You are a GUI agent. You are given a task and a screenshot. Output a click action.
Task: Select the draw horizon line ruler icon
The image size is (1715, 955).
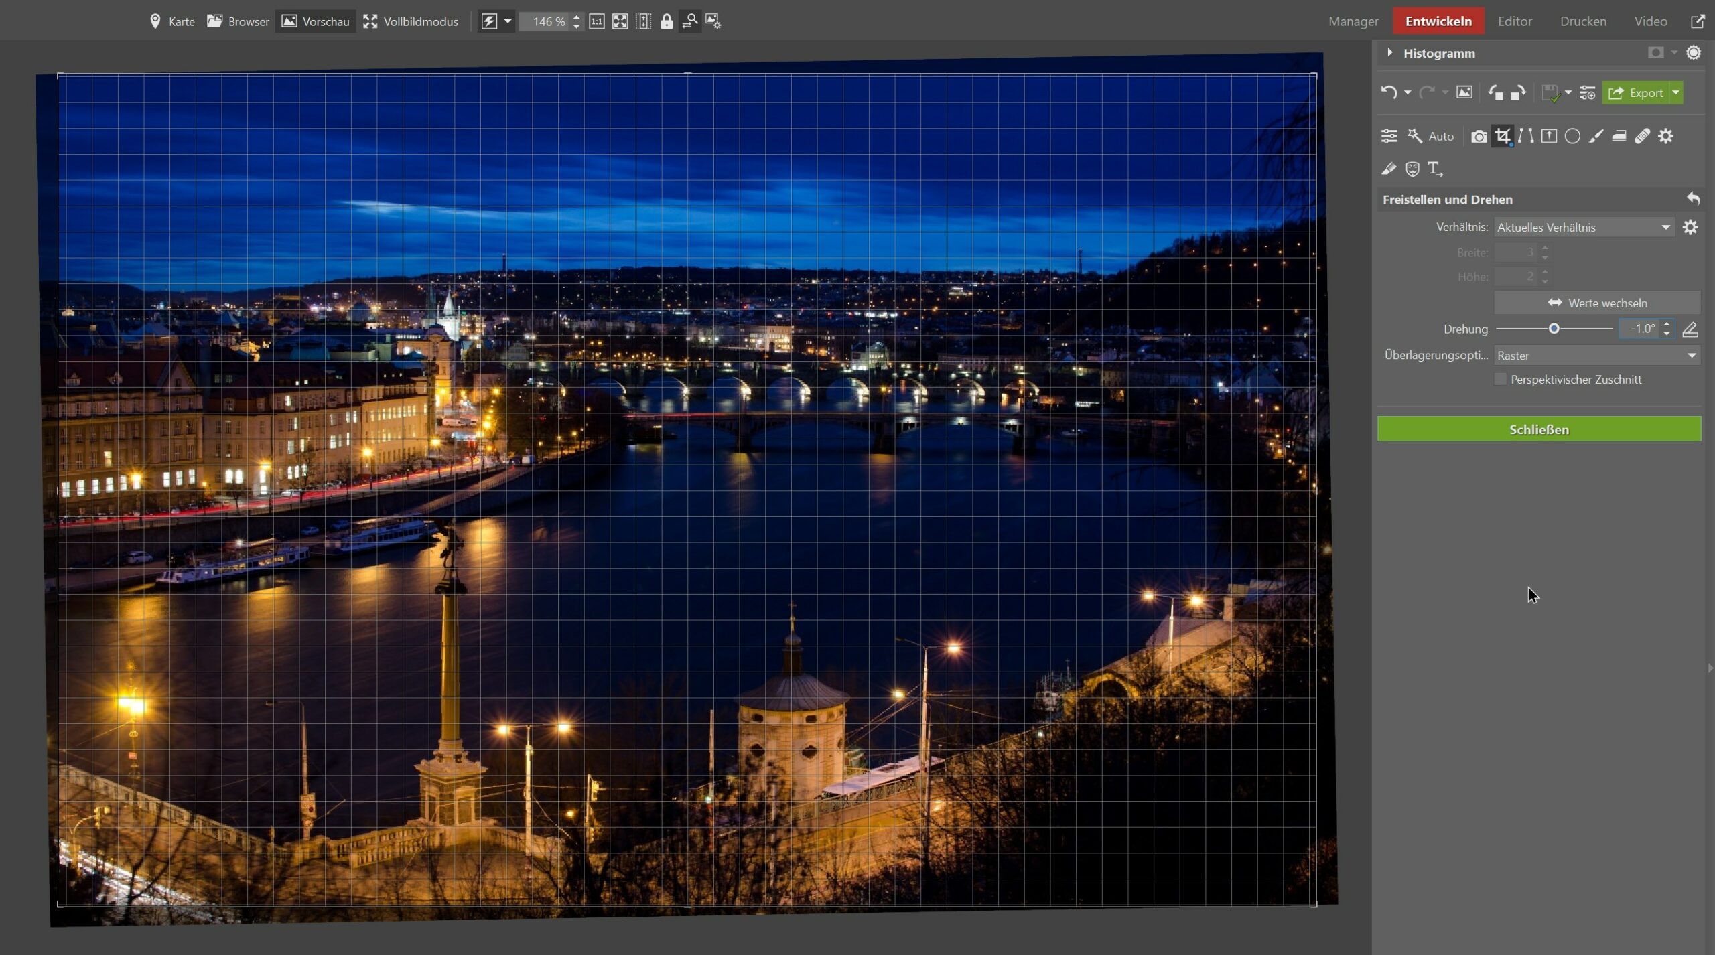click(1690, 329)
